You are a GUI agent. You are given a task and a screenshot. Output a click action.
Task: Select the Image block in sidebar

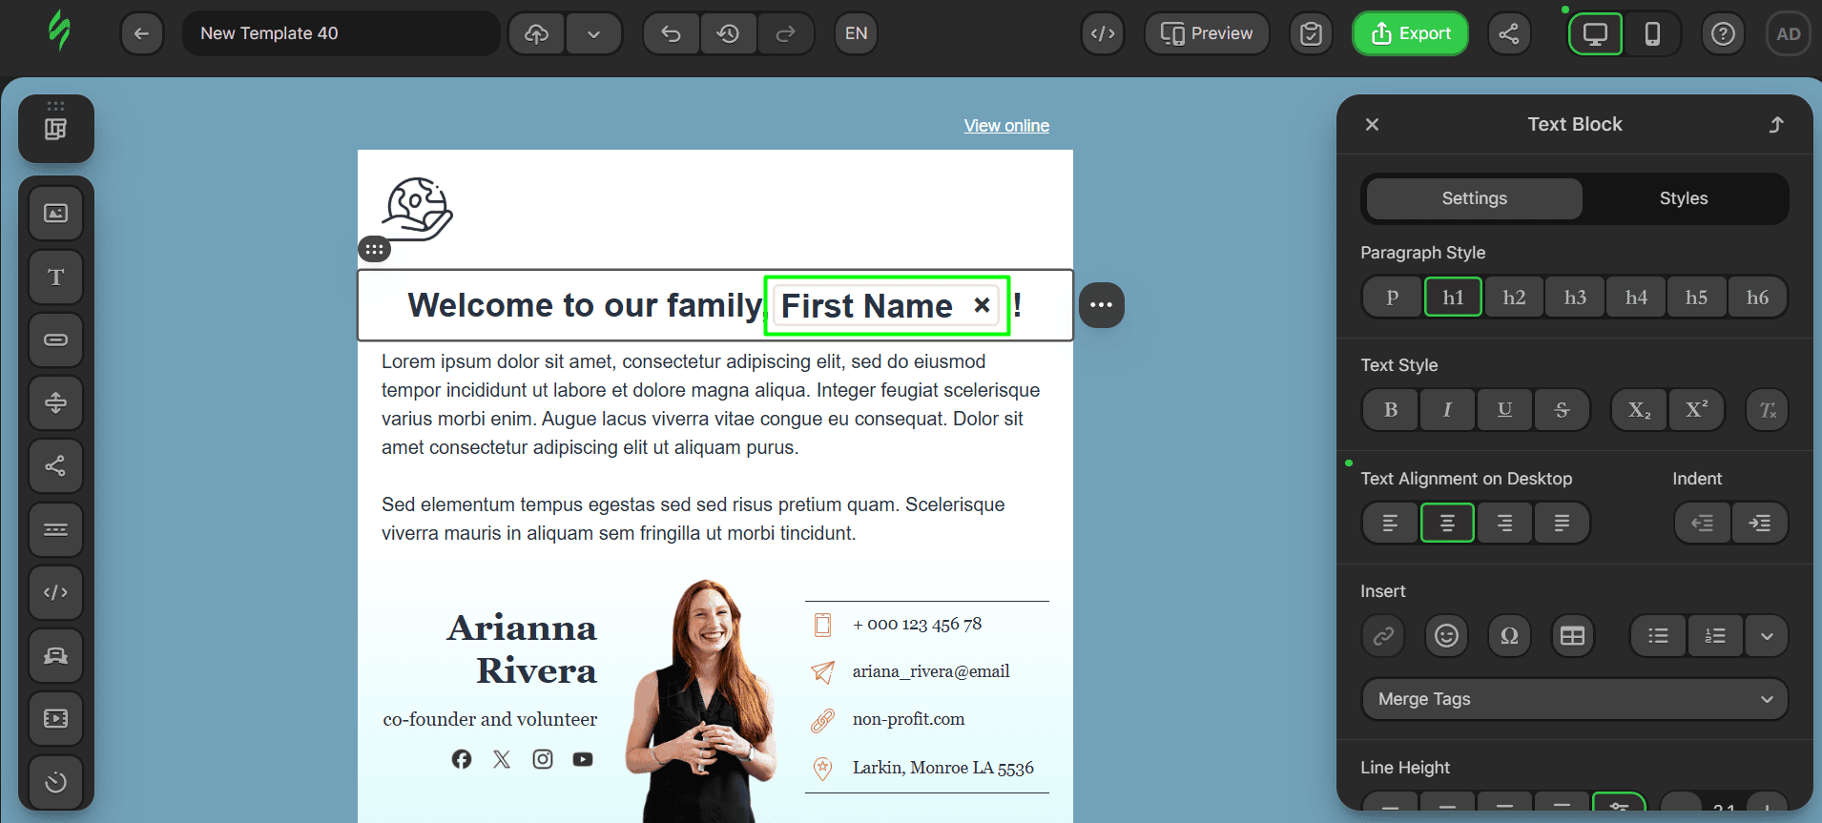tap(56, 213)
